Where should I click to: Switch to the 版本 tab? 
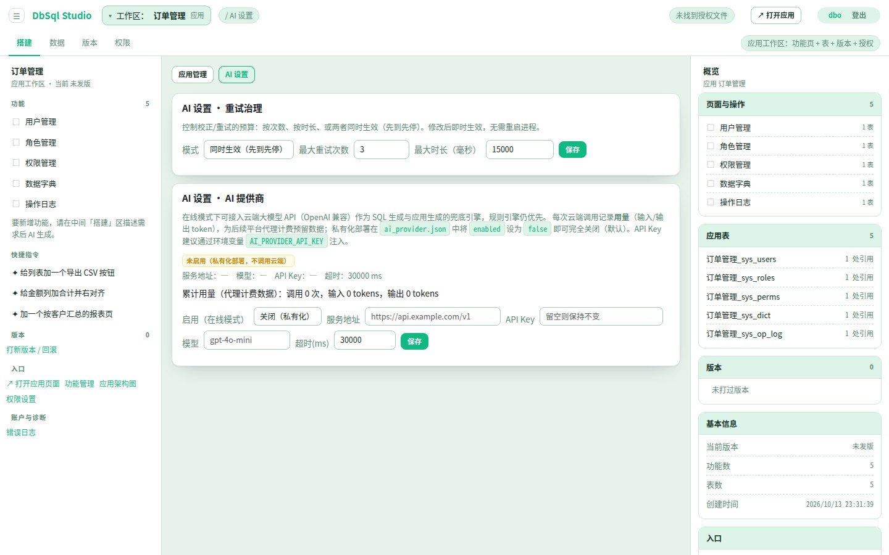(x=90, y=43)
